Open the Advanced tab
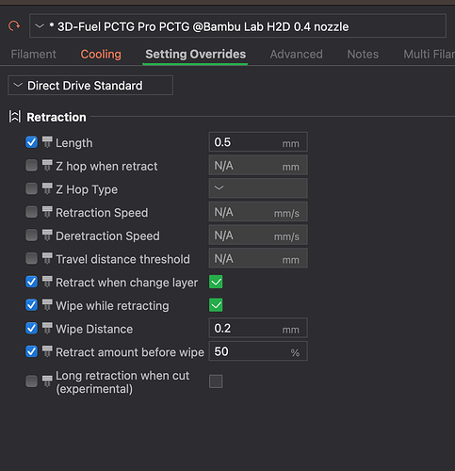The width and height of the screenshot is (455, 471). click(296, 54)
